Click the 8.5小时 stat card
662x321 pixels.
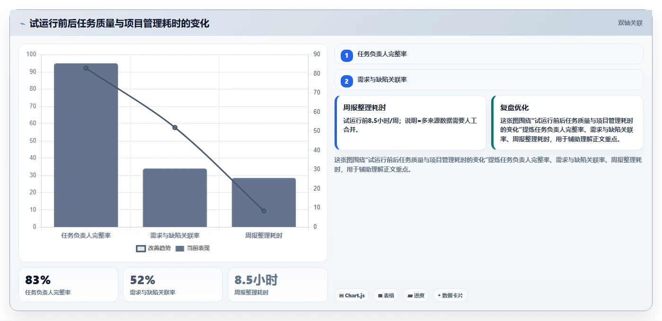[278, 285]
